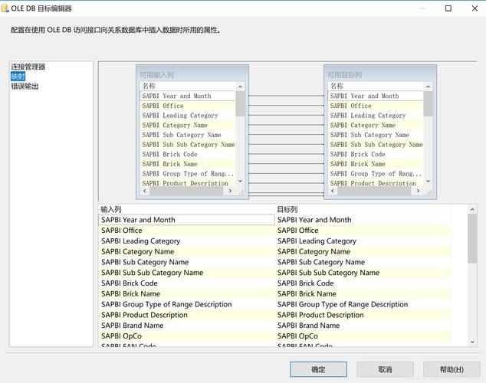
Task: Open 输入列 cell for SAPBI Sub Category Name
Action: pyautogui.click(x=187, y=262)
